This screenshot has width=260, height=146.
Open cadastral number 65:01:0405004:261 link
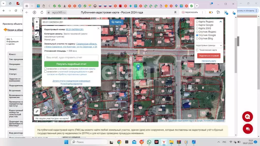75,29
